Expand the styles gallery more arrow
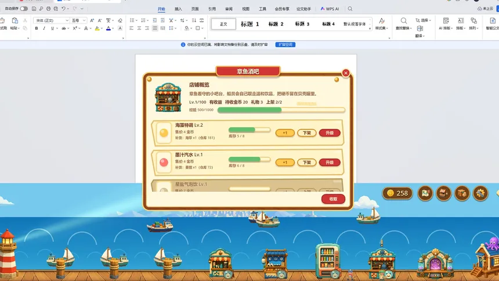 [x=370, y=29]
